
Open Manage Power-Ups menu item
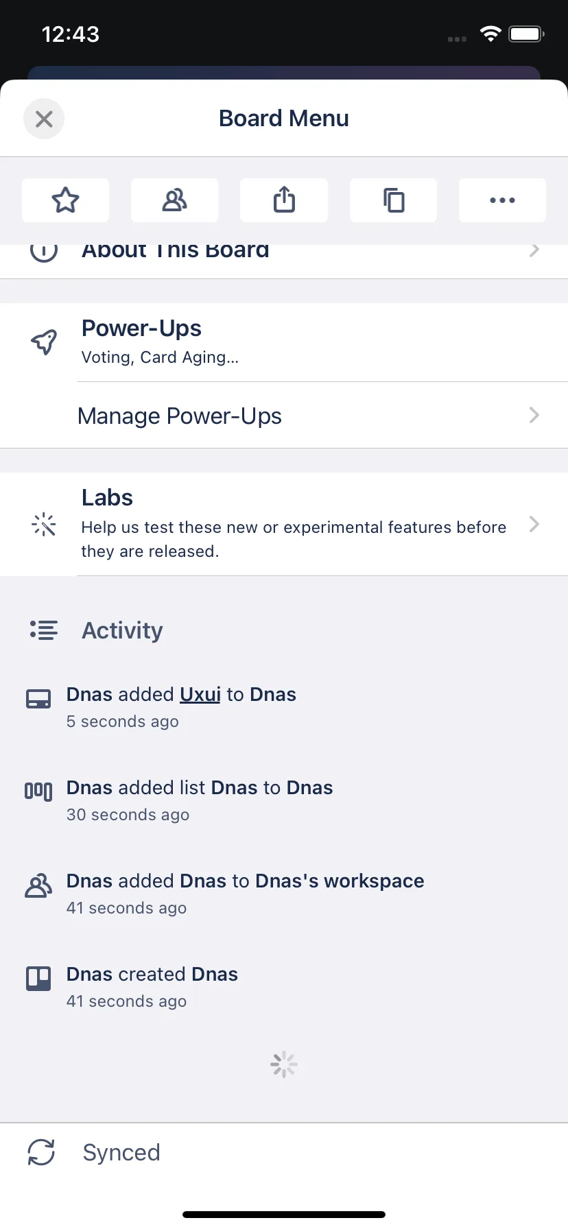click(284, 416)
